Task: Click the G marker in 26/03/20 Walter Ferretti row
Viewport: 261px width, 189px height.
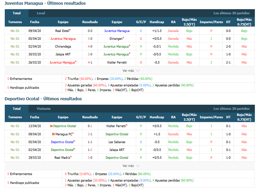Action: pos(141,62)
